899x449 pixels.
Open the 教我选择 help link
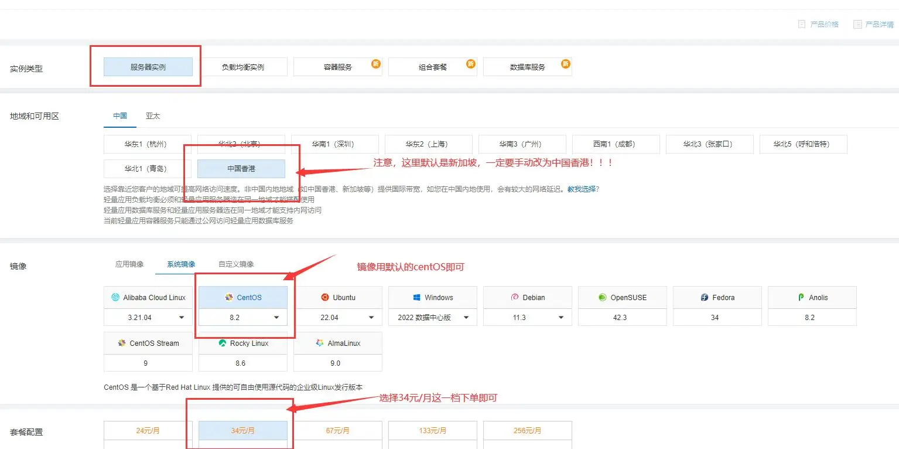[582, 189]
